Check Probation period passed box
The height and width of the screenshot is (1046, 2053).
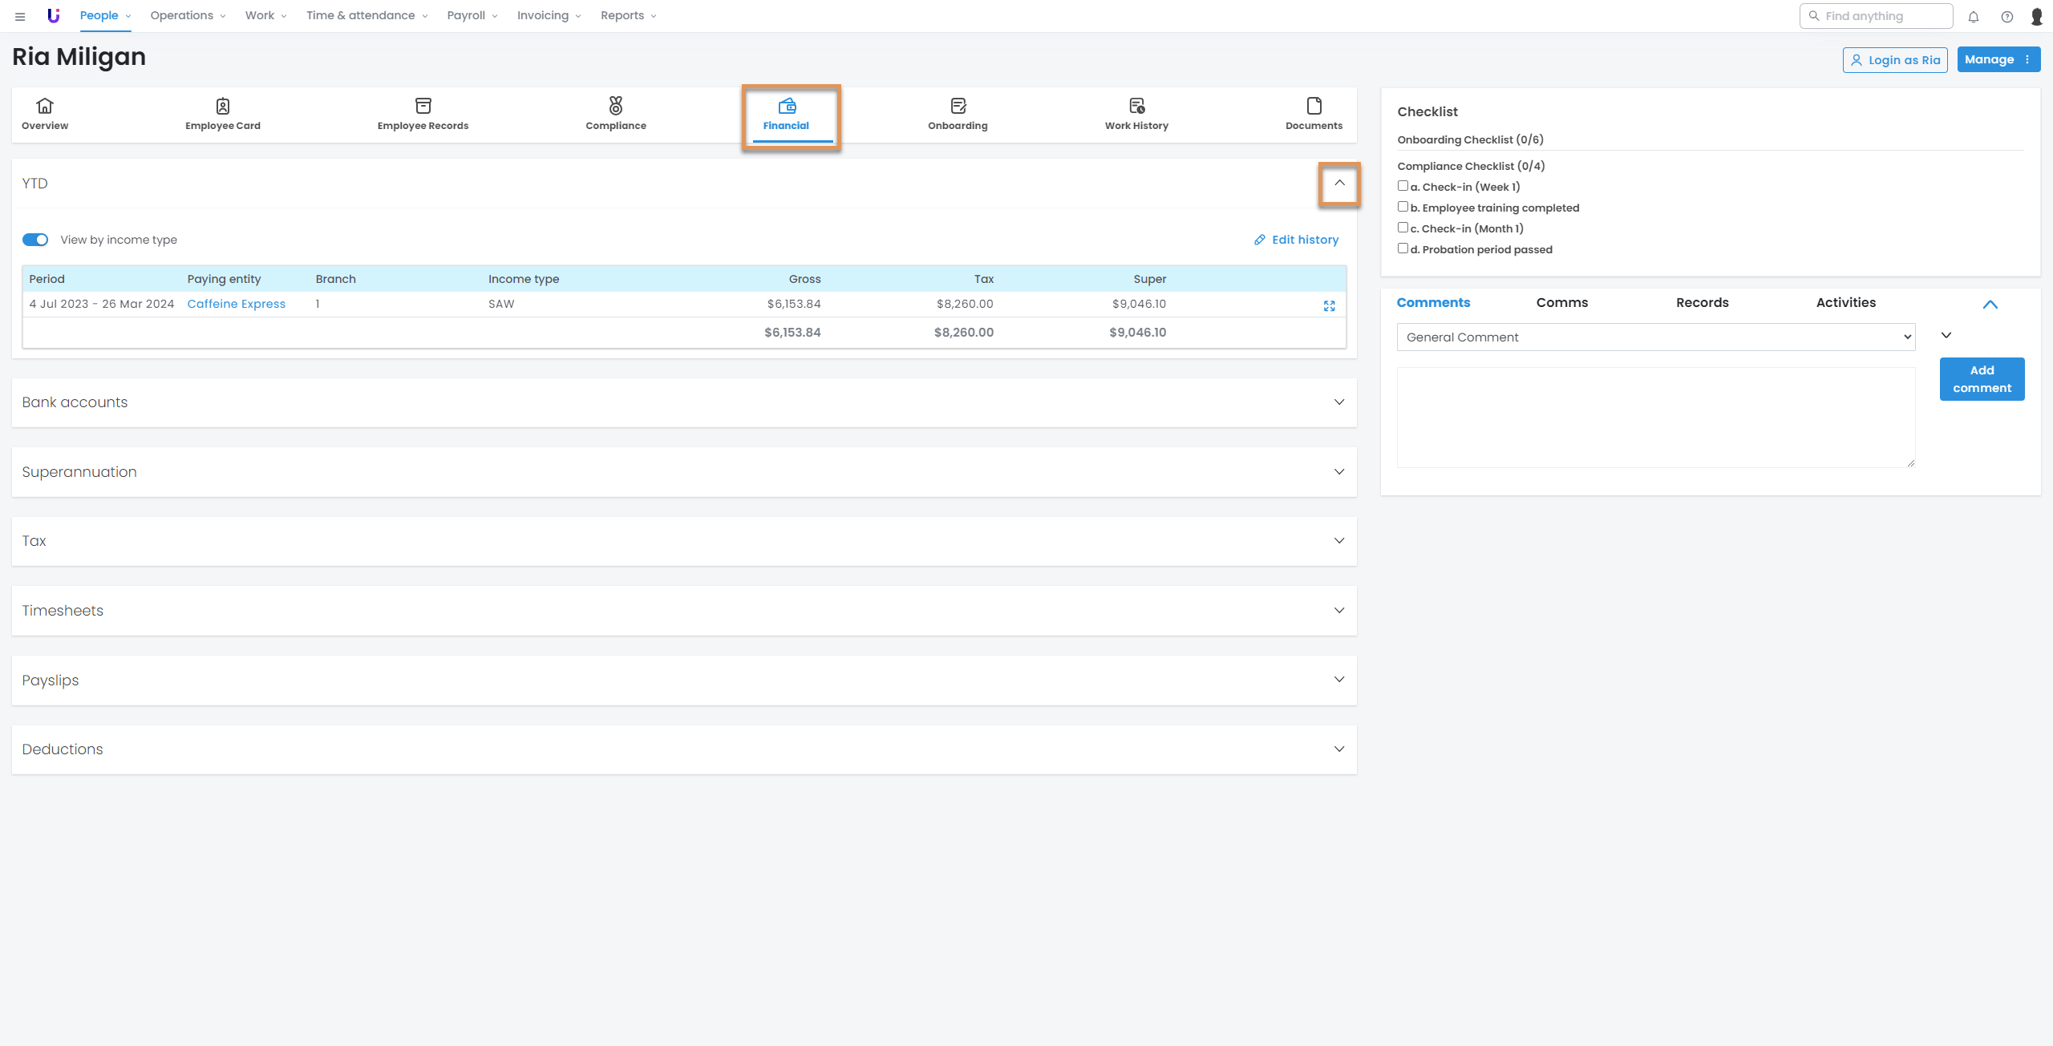(x=1403, y=248)
